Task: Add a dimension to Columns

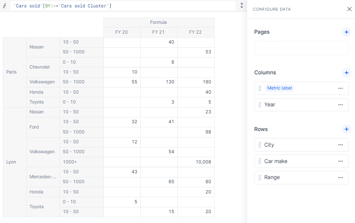Action: pyautogui.click(x=346, y=73)
